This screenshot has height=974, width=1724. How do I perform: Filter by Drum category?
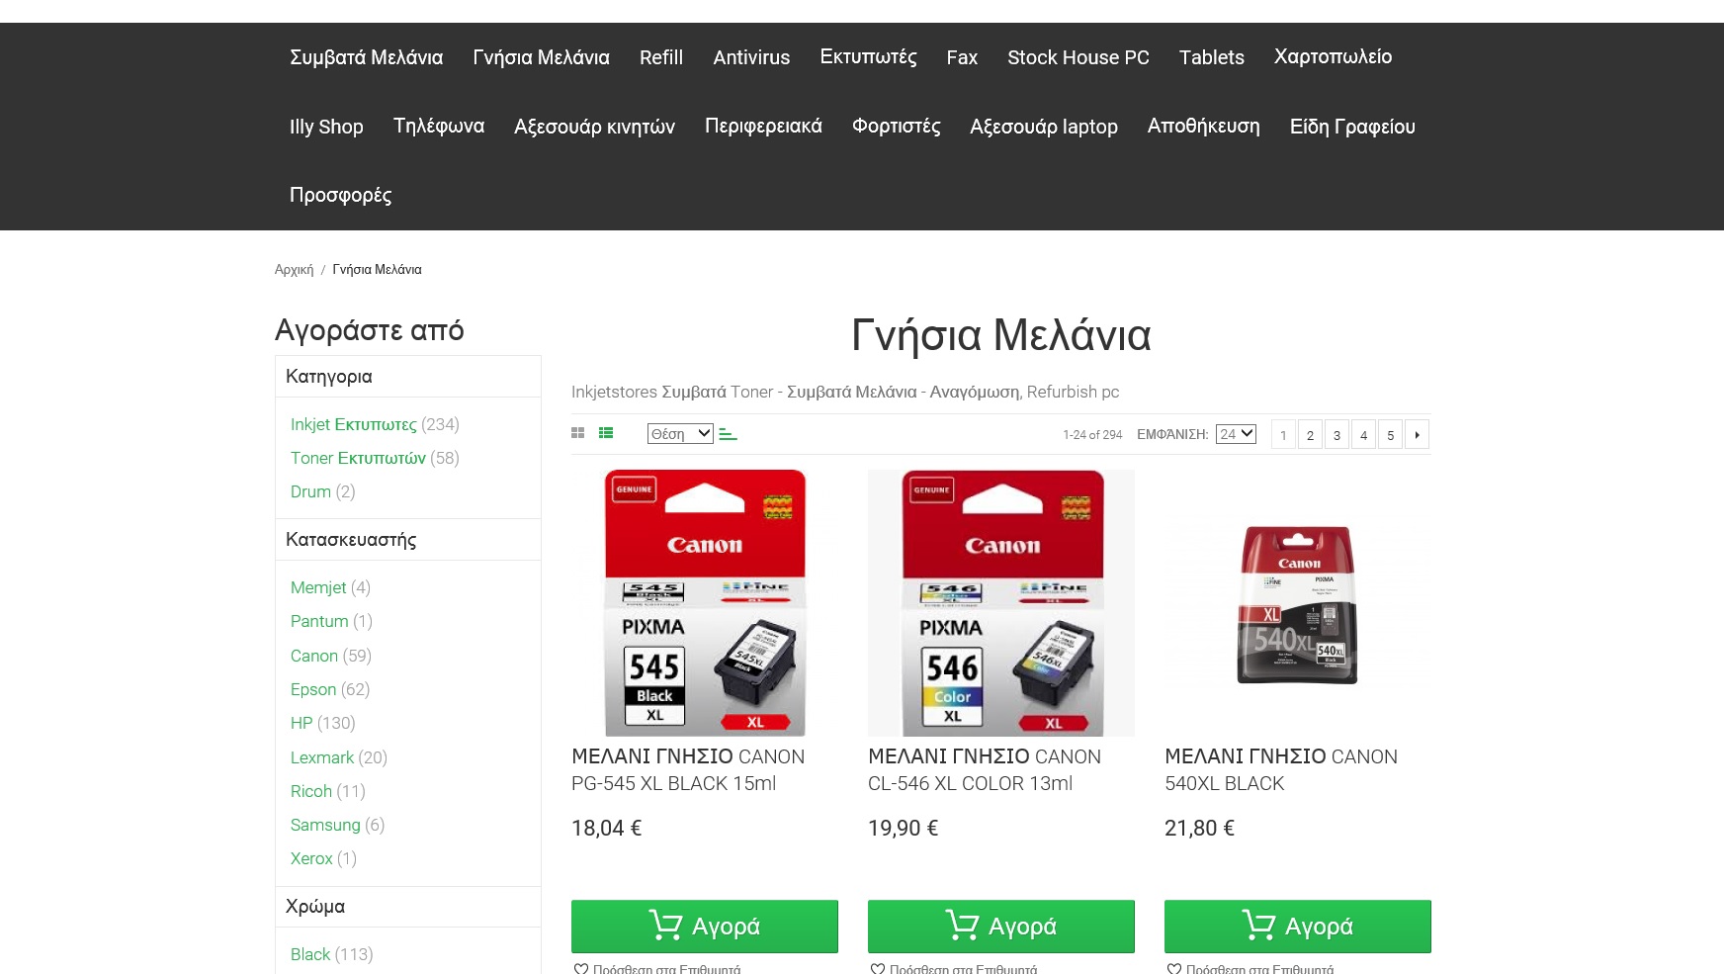310,491
